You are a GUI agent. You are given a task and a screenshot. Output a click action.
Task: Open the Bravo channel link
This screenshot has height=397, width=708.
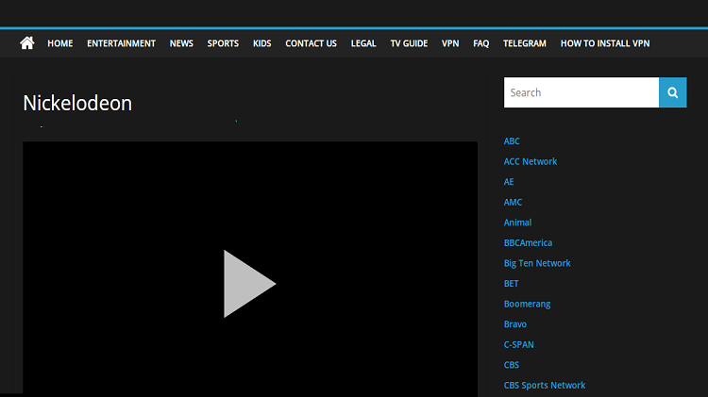pyautogui.click(x=514, y=323)
